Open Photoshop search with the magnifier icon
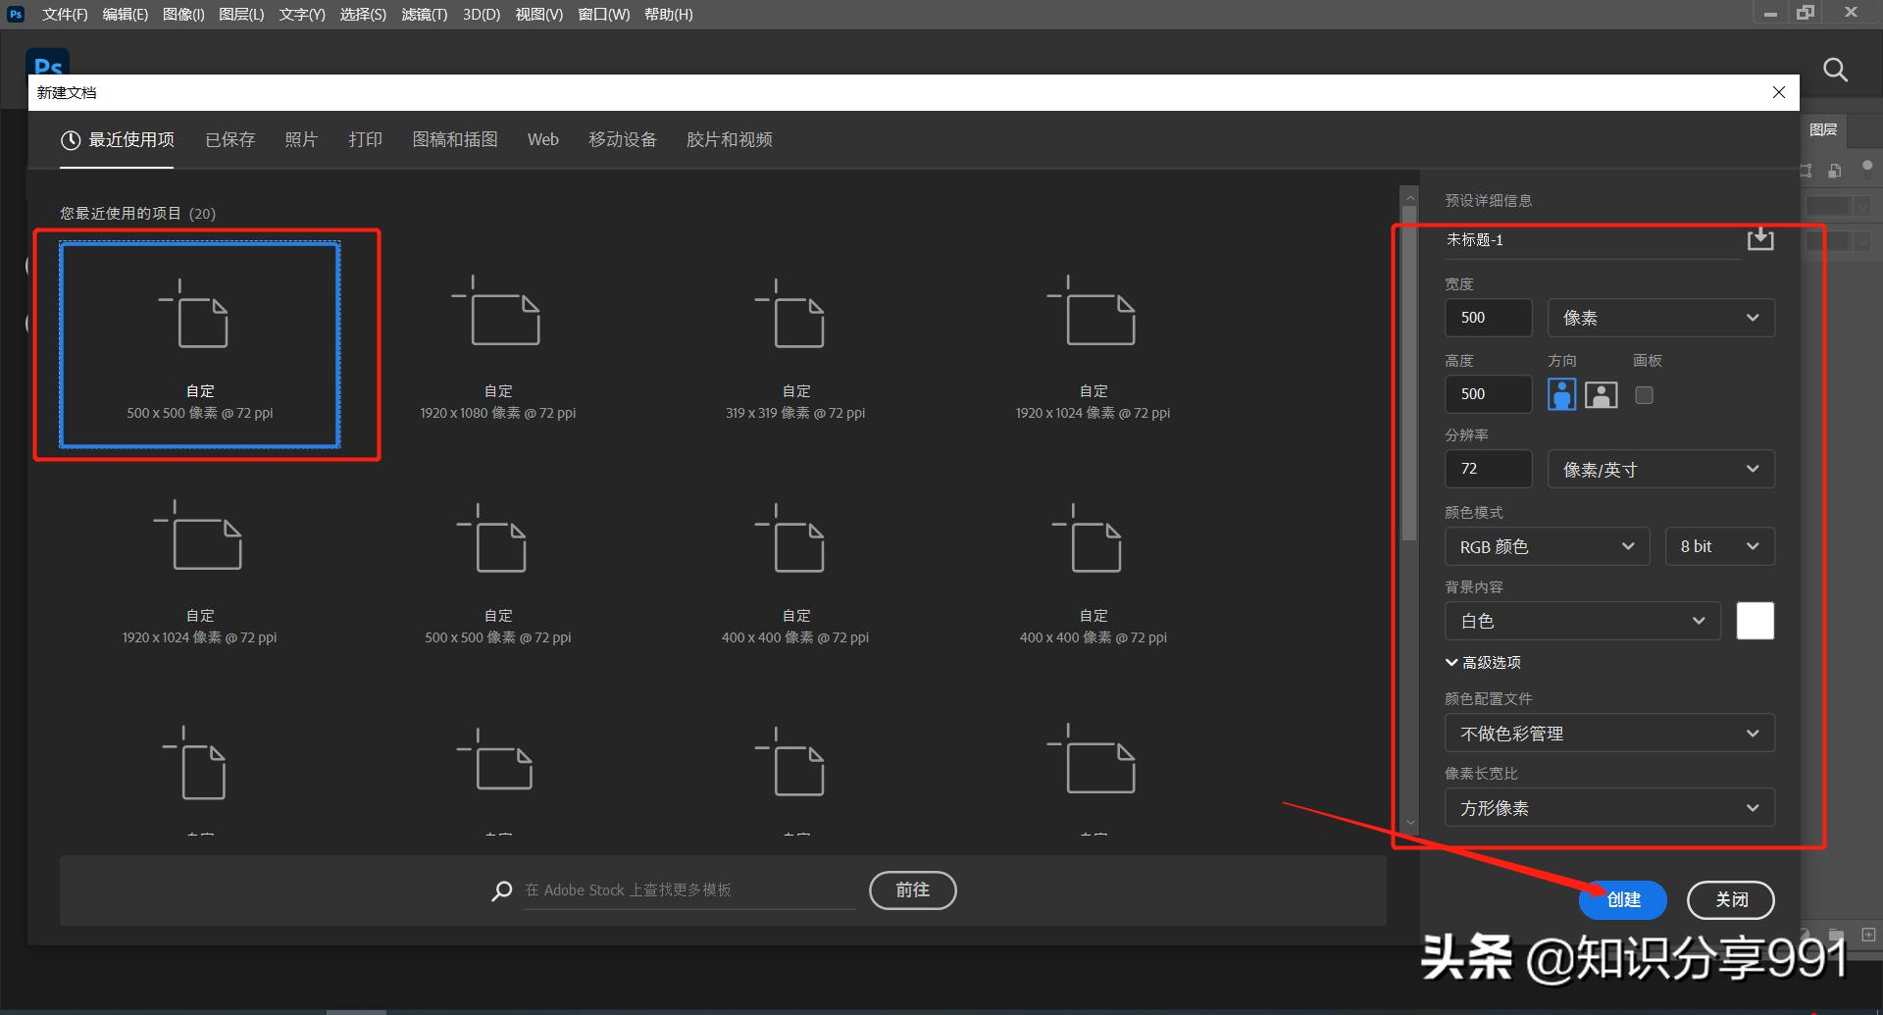 pos(1835,70)
